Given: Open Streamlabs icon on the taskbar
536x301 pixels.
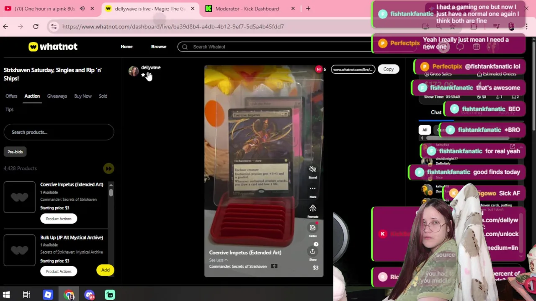Looking at the screenshot, I should pyautogui.click(x=110, y=295).
